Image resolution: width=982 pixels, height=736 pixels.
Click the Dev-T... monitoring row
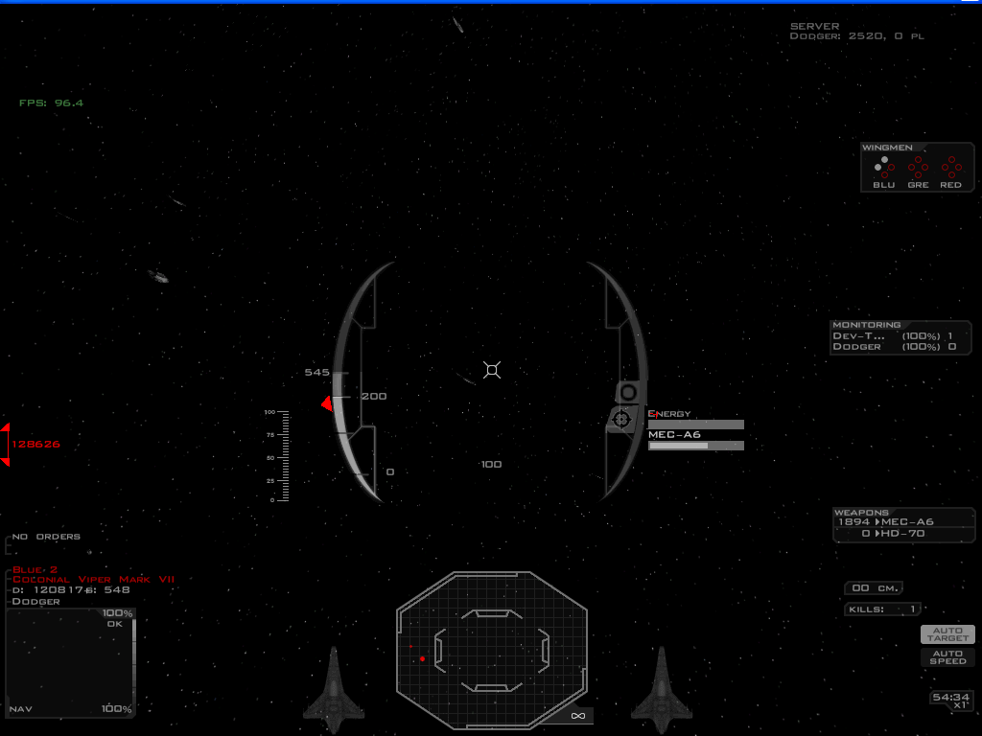tap(893, 336)
